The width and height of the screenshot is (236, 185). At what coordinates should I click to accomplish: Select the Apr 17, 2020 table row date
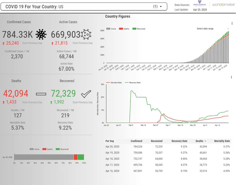coord(112,165)
